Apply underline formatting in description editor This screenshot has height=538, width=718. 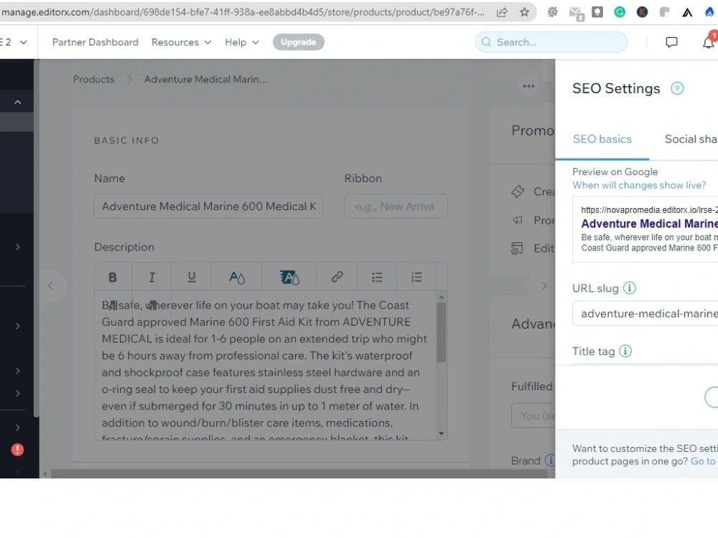(192, 277)
